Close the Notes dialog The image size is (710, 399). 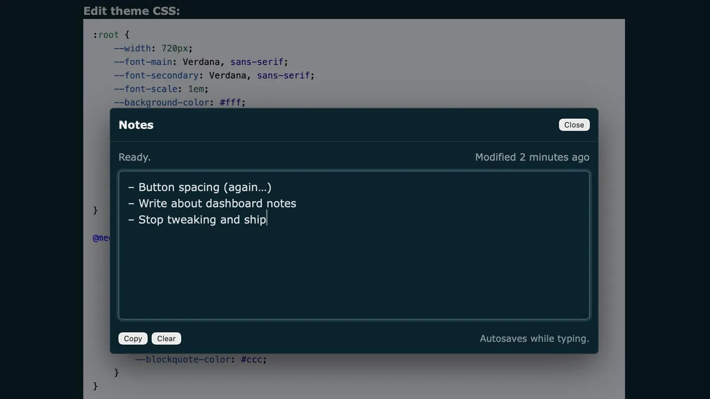pyautogui.click(x=573, y=125)
